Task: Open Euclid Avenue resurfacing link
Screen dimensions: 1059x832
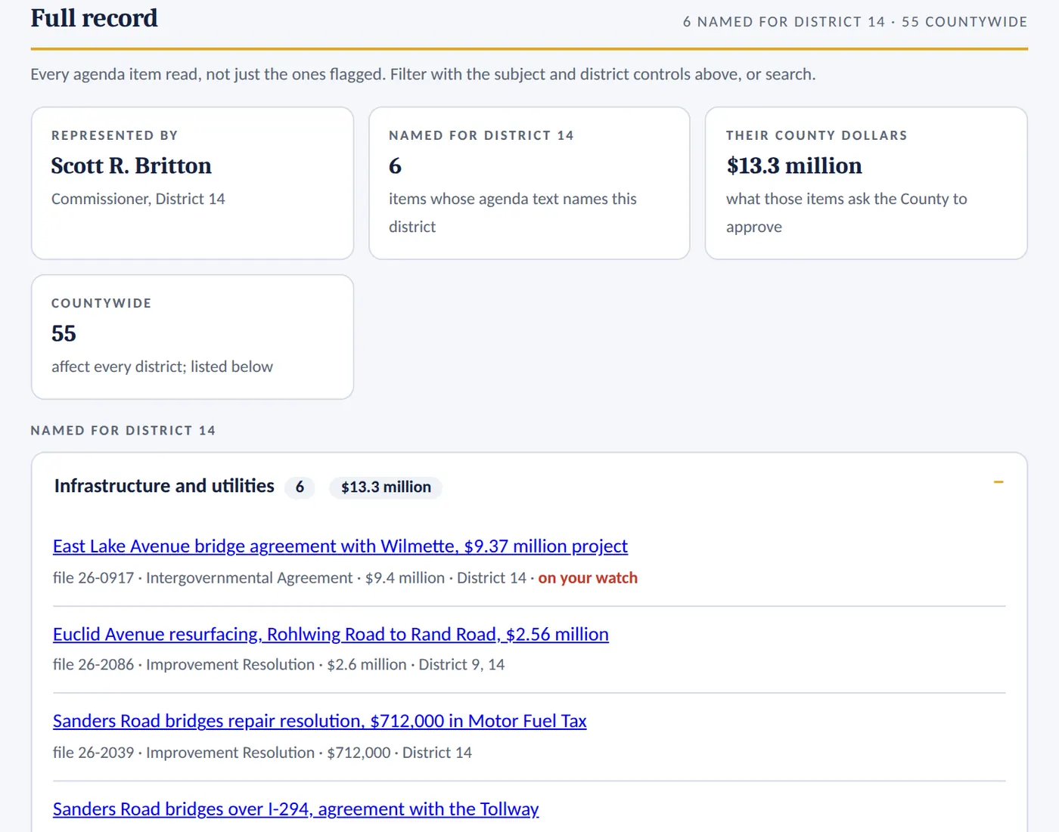Action: point(331,634)
